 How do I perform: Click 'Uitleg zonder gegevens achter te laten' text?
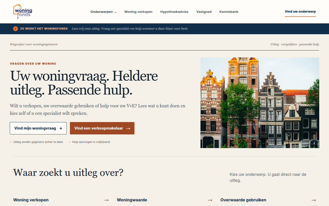pos(38,142)
